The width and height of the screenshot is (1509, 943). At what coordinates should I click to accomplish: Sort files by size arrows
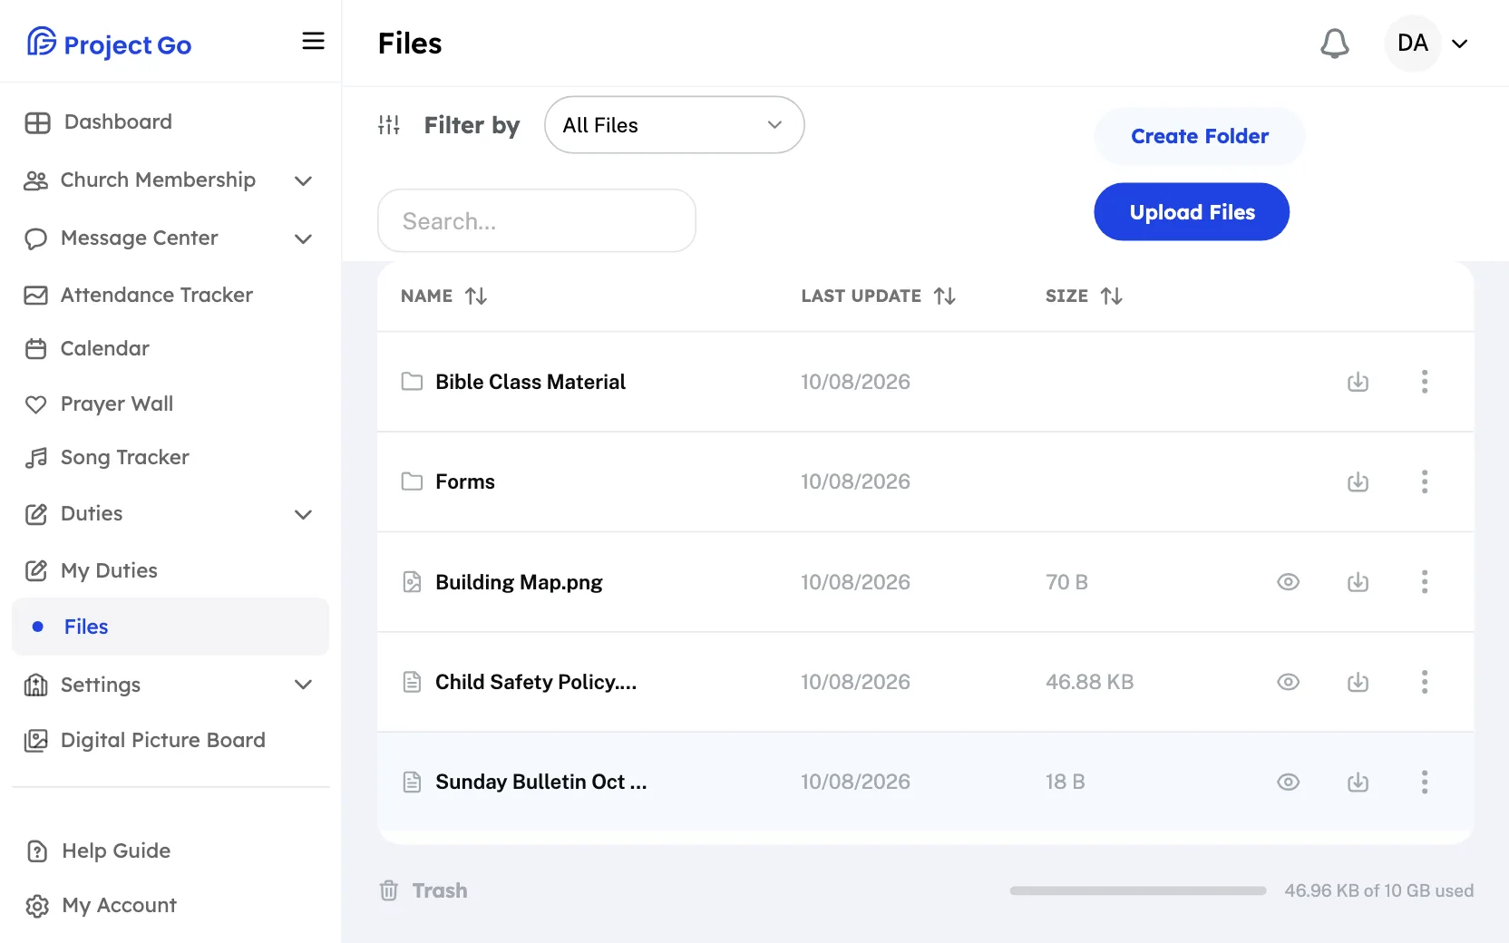1112,296
